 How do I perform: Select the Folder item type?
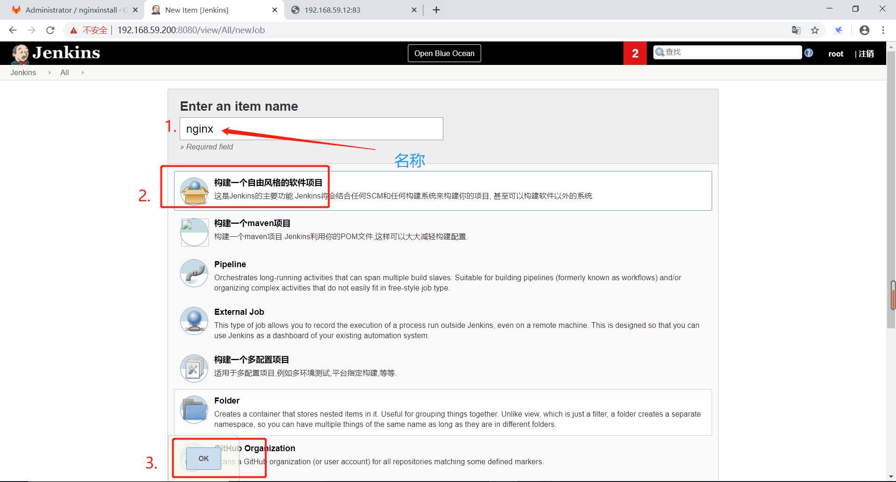click(x=443, y=412)
